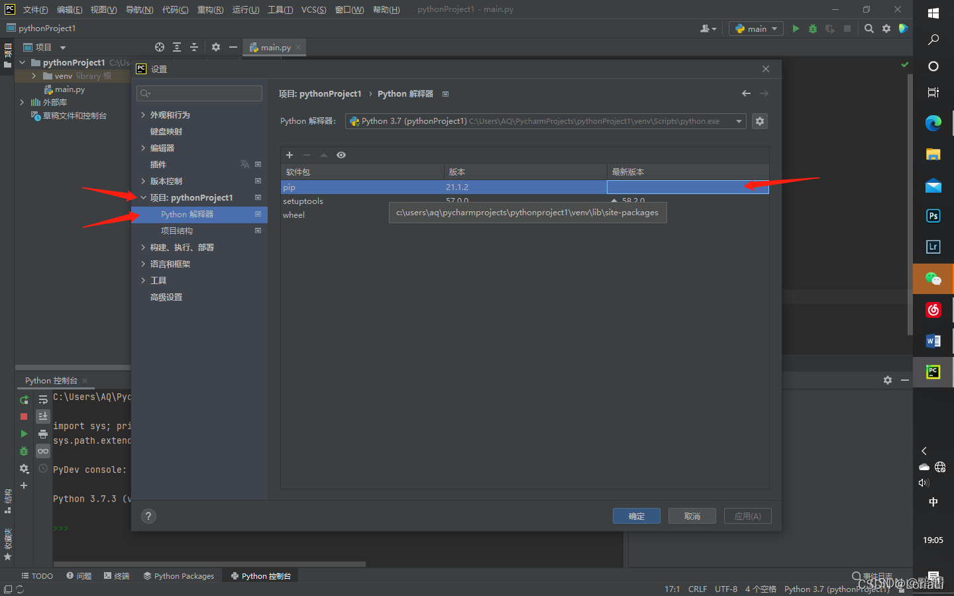Select the pip package row
Image resolution: width=954 pixels, height=596 pixels.
[525, 187]
